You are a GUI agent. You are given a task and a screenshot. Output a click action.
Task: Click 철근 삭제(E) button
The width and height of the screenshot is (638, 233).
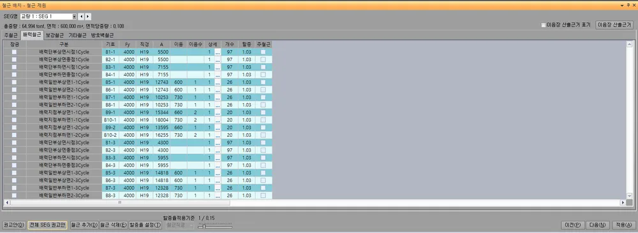tap(114, 225)
